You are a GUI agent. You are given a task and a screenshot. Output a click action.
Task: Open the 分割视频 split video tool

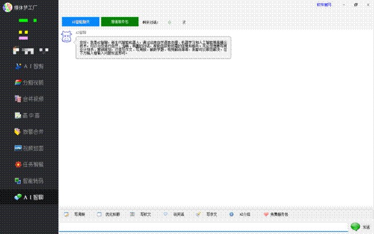29,82
